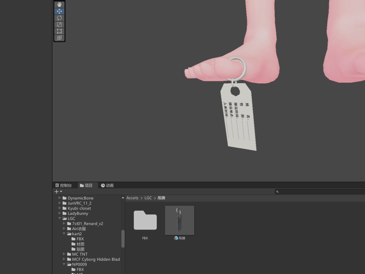Screen dimensions: 365x274
Task: Click 吊牌 in the breadcrumb path
Action: tap(161, 198)
